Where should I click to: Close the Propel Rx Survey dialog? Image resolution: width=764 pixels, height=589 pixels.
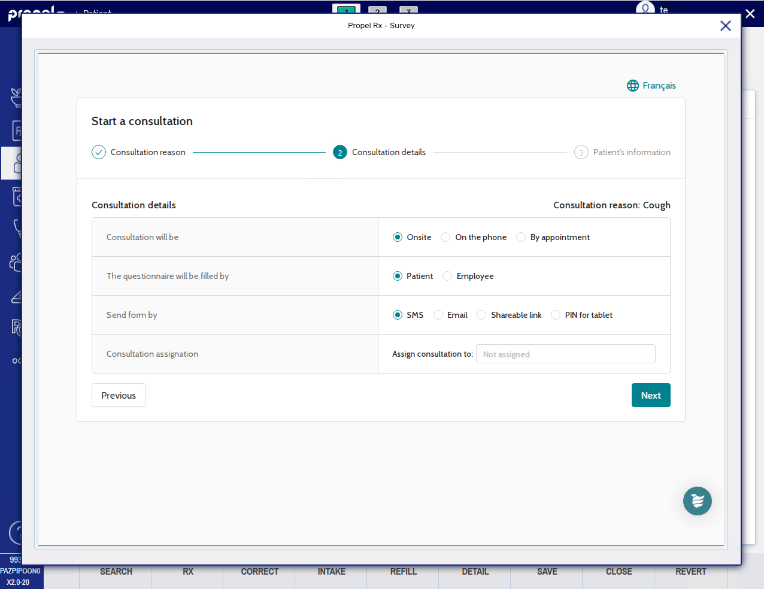725,26
